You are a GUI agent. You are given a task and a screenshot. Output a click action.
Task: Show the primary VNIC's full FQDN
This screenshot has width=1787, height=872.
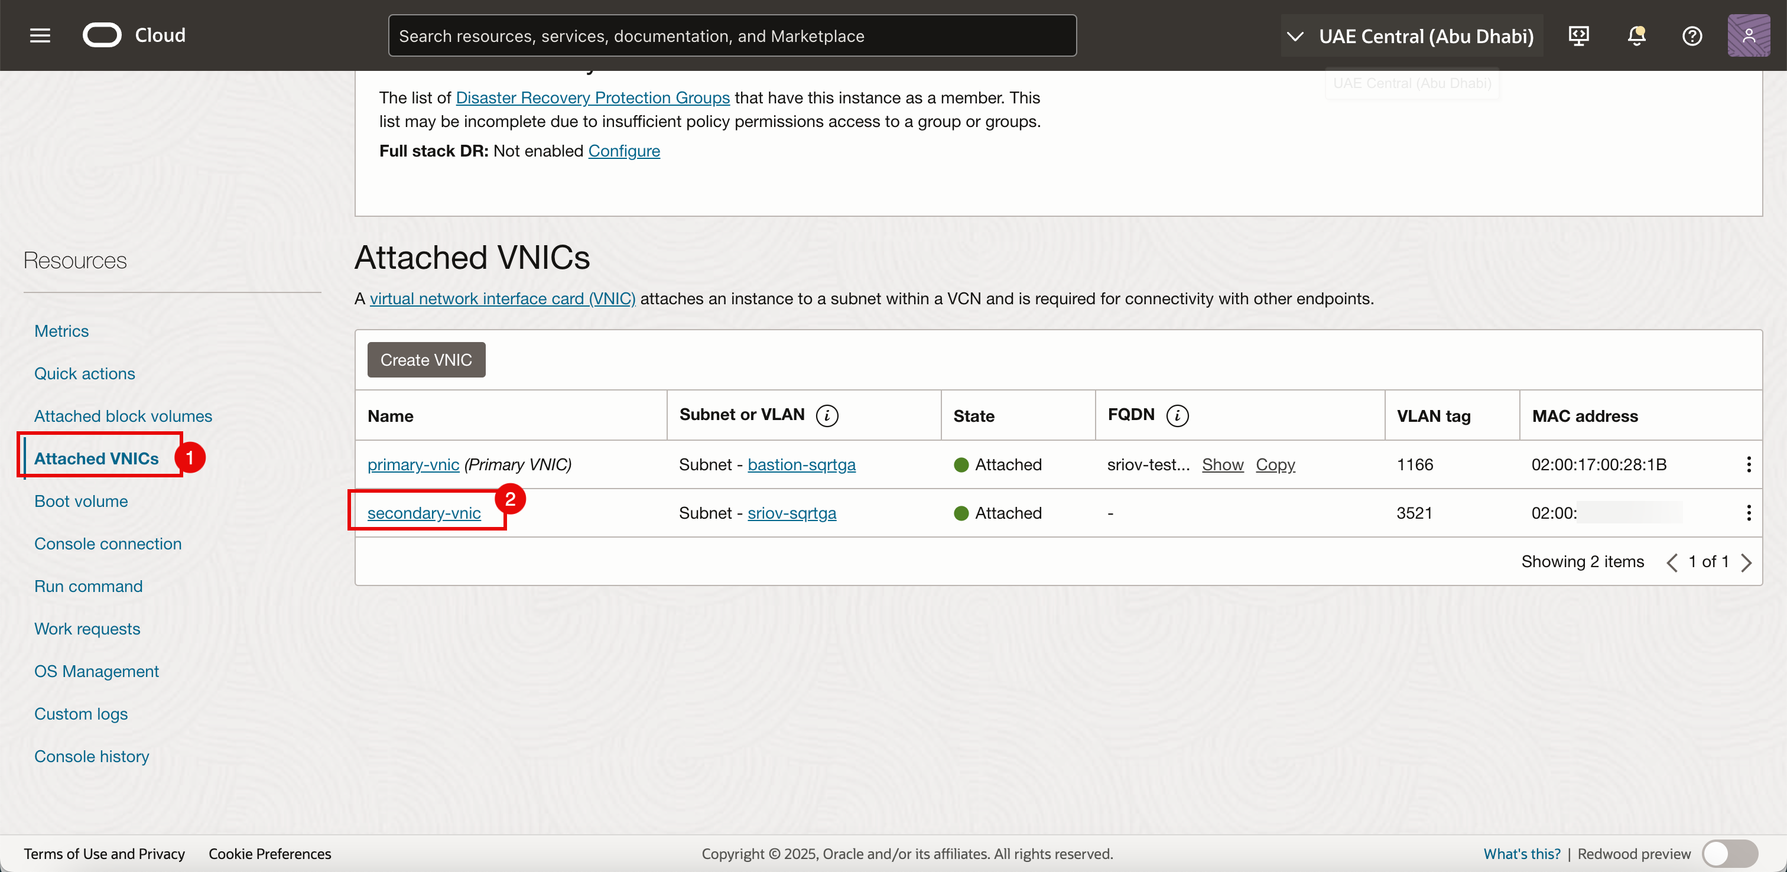click(x=1222, y=464)
